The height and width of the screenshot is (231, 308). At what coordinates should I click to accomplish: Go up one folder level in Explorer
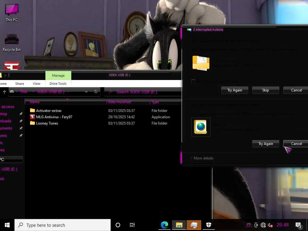pos(4,92)
